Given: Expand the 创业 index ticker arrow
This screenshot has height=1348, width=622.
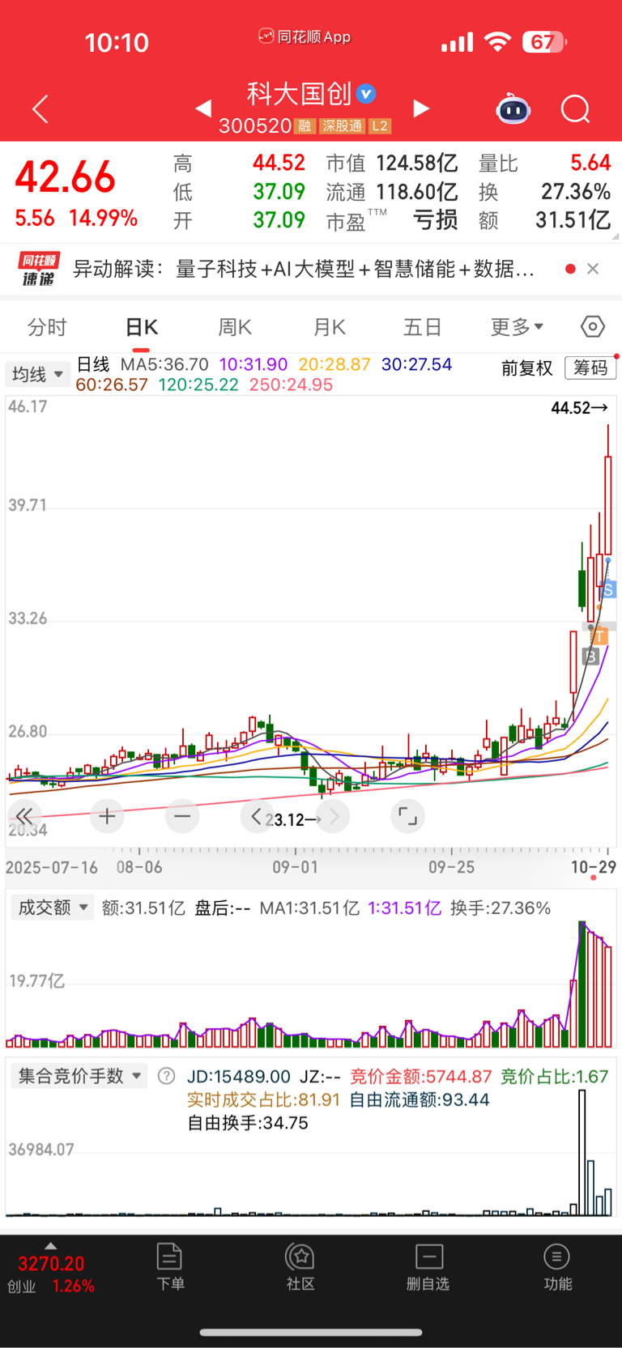Looking at the screenshot, I should tap(50, 1246).
